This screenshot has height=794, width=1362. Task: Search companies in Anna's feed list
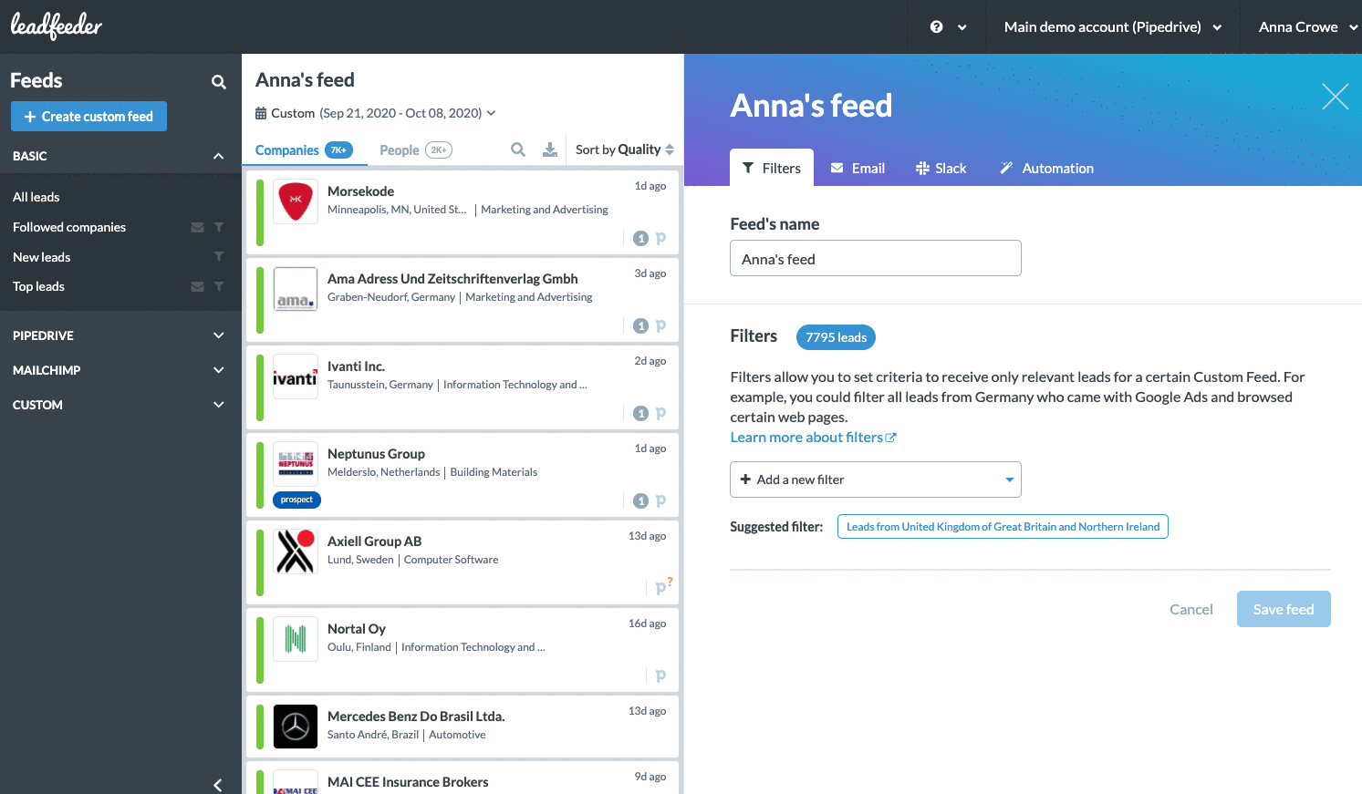[518, 150]
